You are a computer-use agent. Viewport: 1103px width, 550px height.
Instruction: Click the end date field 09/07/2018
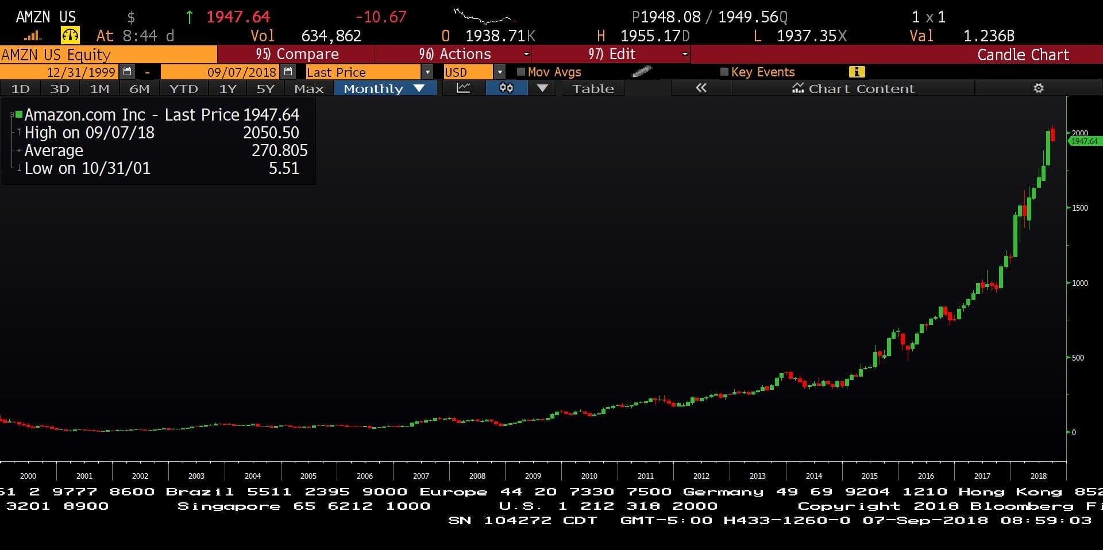coord(221,72)
